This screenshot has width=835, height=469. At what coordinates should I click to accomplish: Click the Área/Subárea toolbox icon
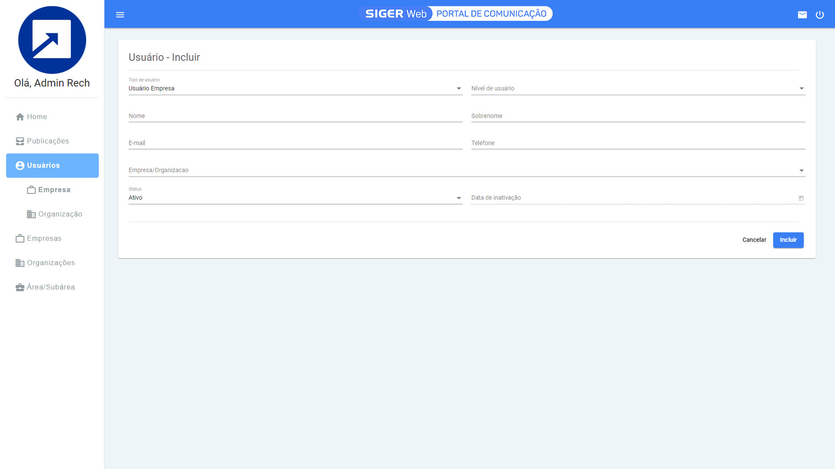20,287
